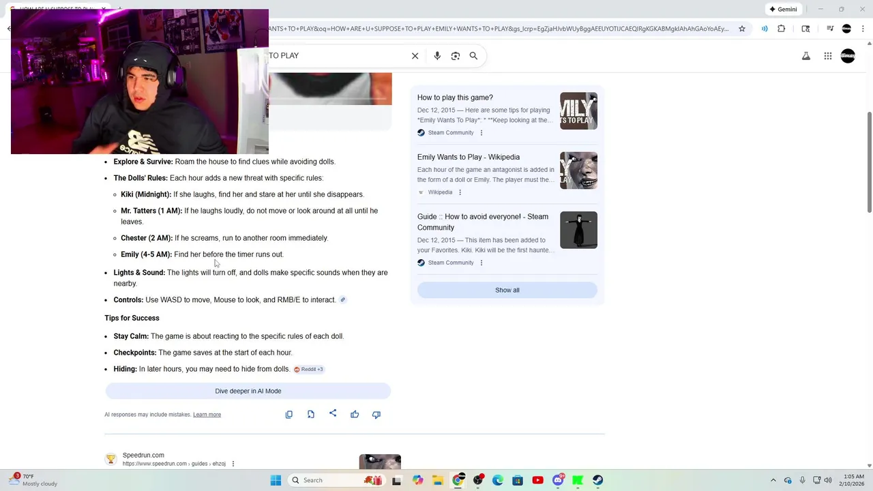This screenshot has height=491, width=873.
Task: Open the Google account avatar on the page
Action: (848, 56)
